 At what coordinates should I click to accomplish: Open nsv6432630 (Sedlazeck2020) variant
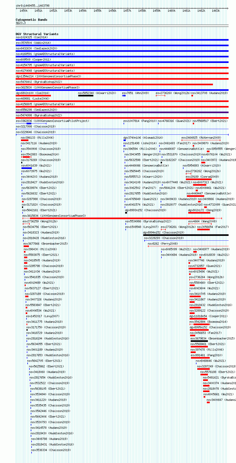coord(36,48)
